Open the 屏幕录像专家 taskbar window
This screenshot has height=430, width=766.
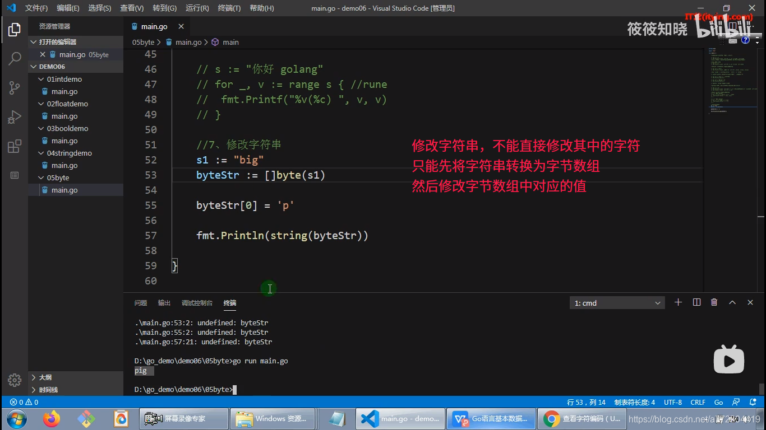point(184,418)
